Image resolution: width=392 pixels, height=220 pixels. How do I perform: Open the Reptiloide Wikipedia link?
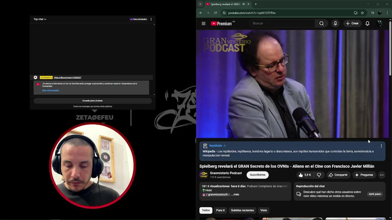pos(217,146)
